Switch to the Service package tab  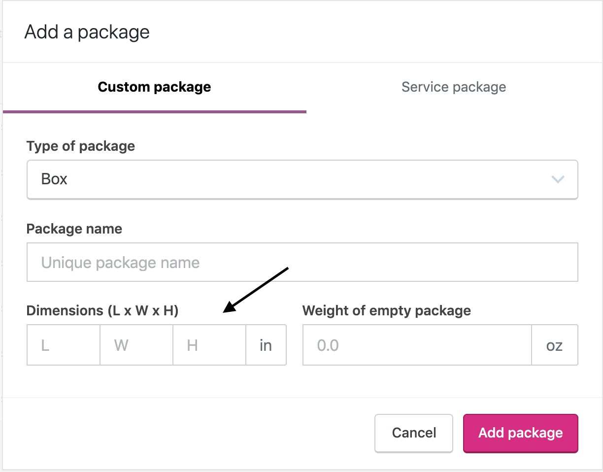[x=454, y=87]
